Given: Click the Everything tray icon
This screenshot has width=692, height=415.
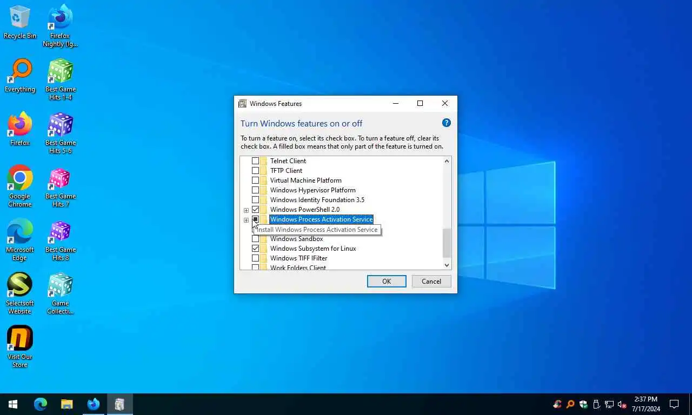Looking at the screenshot, I should (570, 404).
